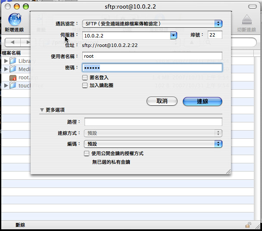Click the 新增連線 globe icon
262x231 pixels.
14,20
